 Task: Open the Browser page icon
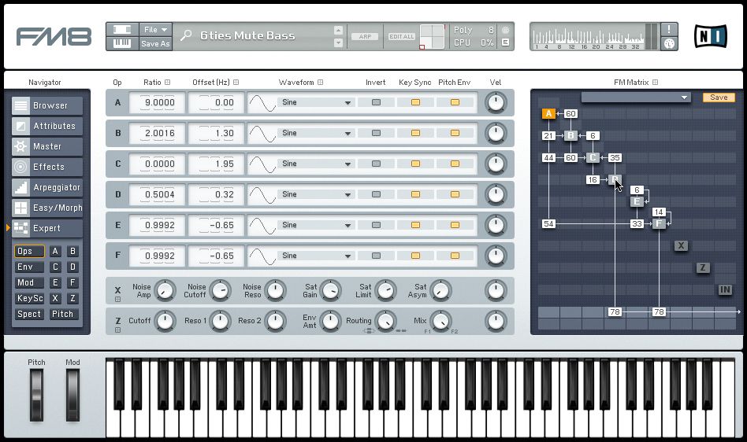coord(20,105)
